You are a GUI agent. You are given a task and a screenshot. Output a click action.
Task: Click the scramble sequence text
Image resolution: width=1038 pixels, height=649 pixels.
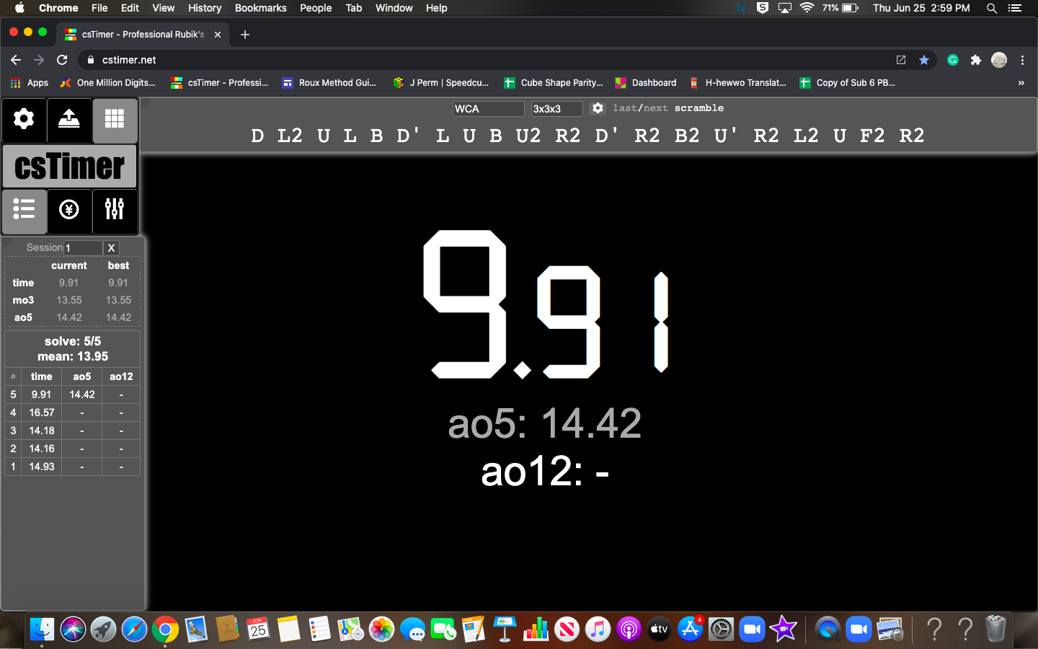(x=587, y=136)
